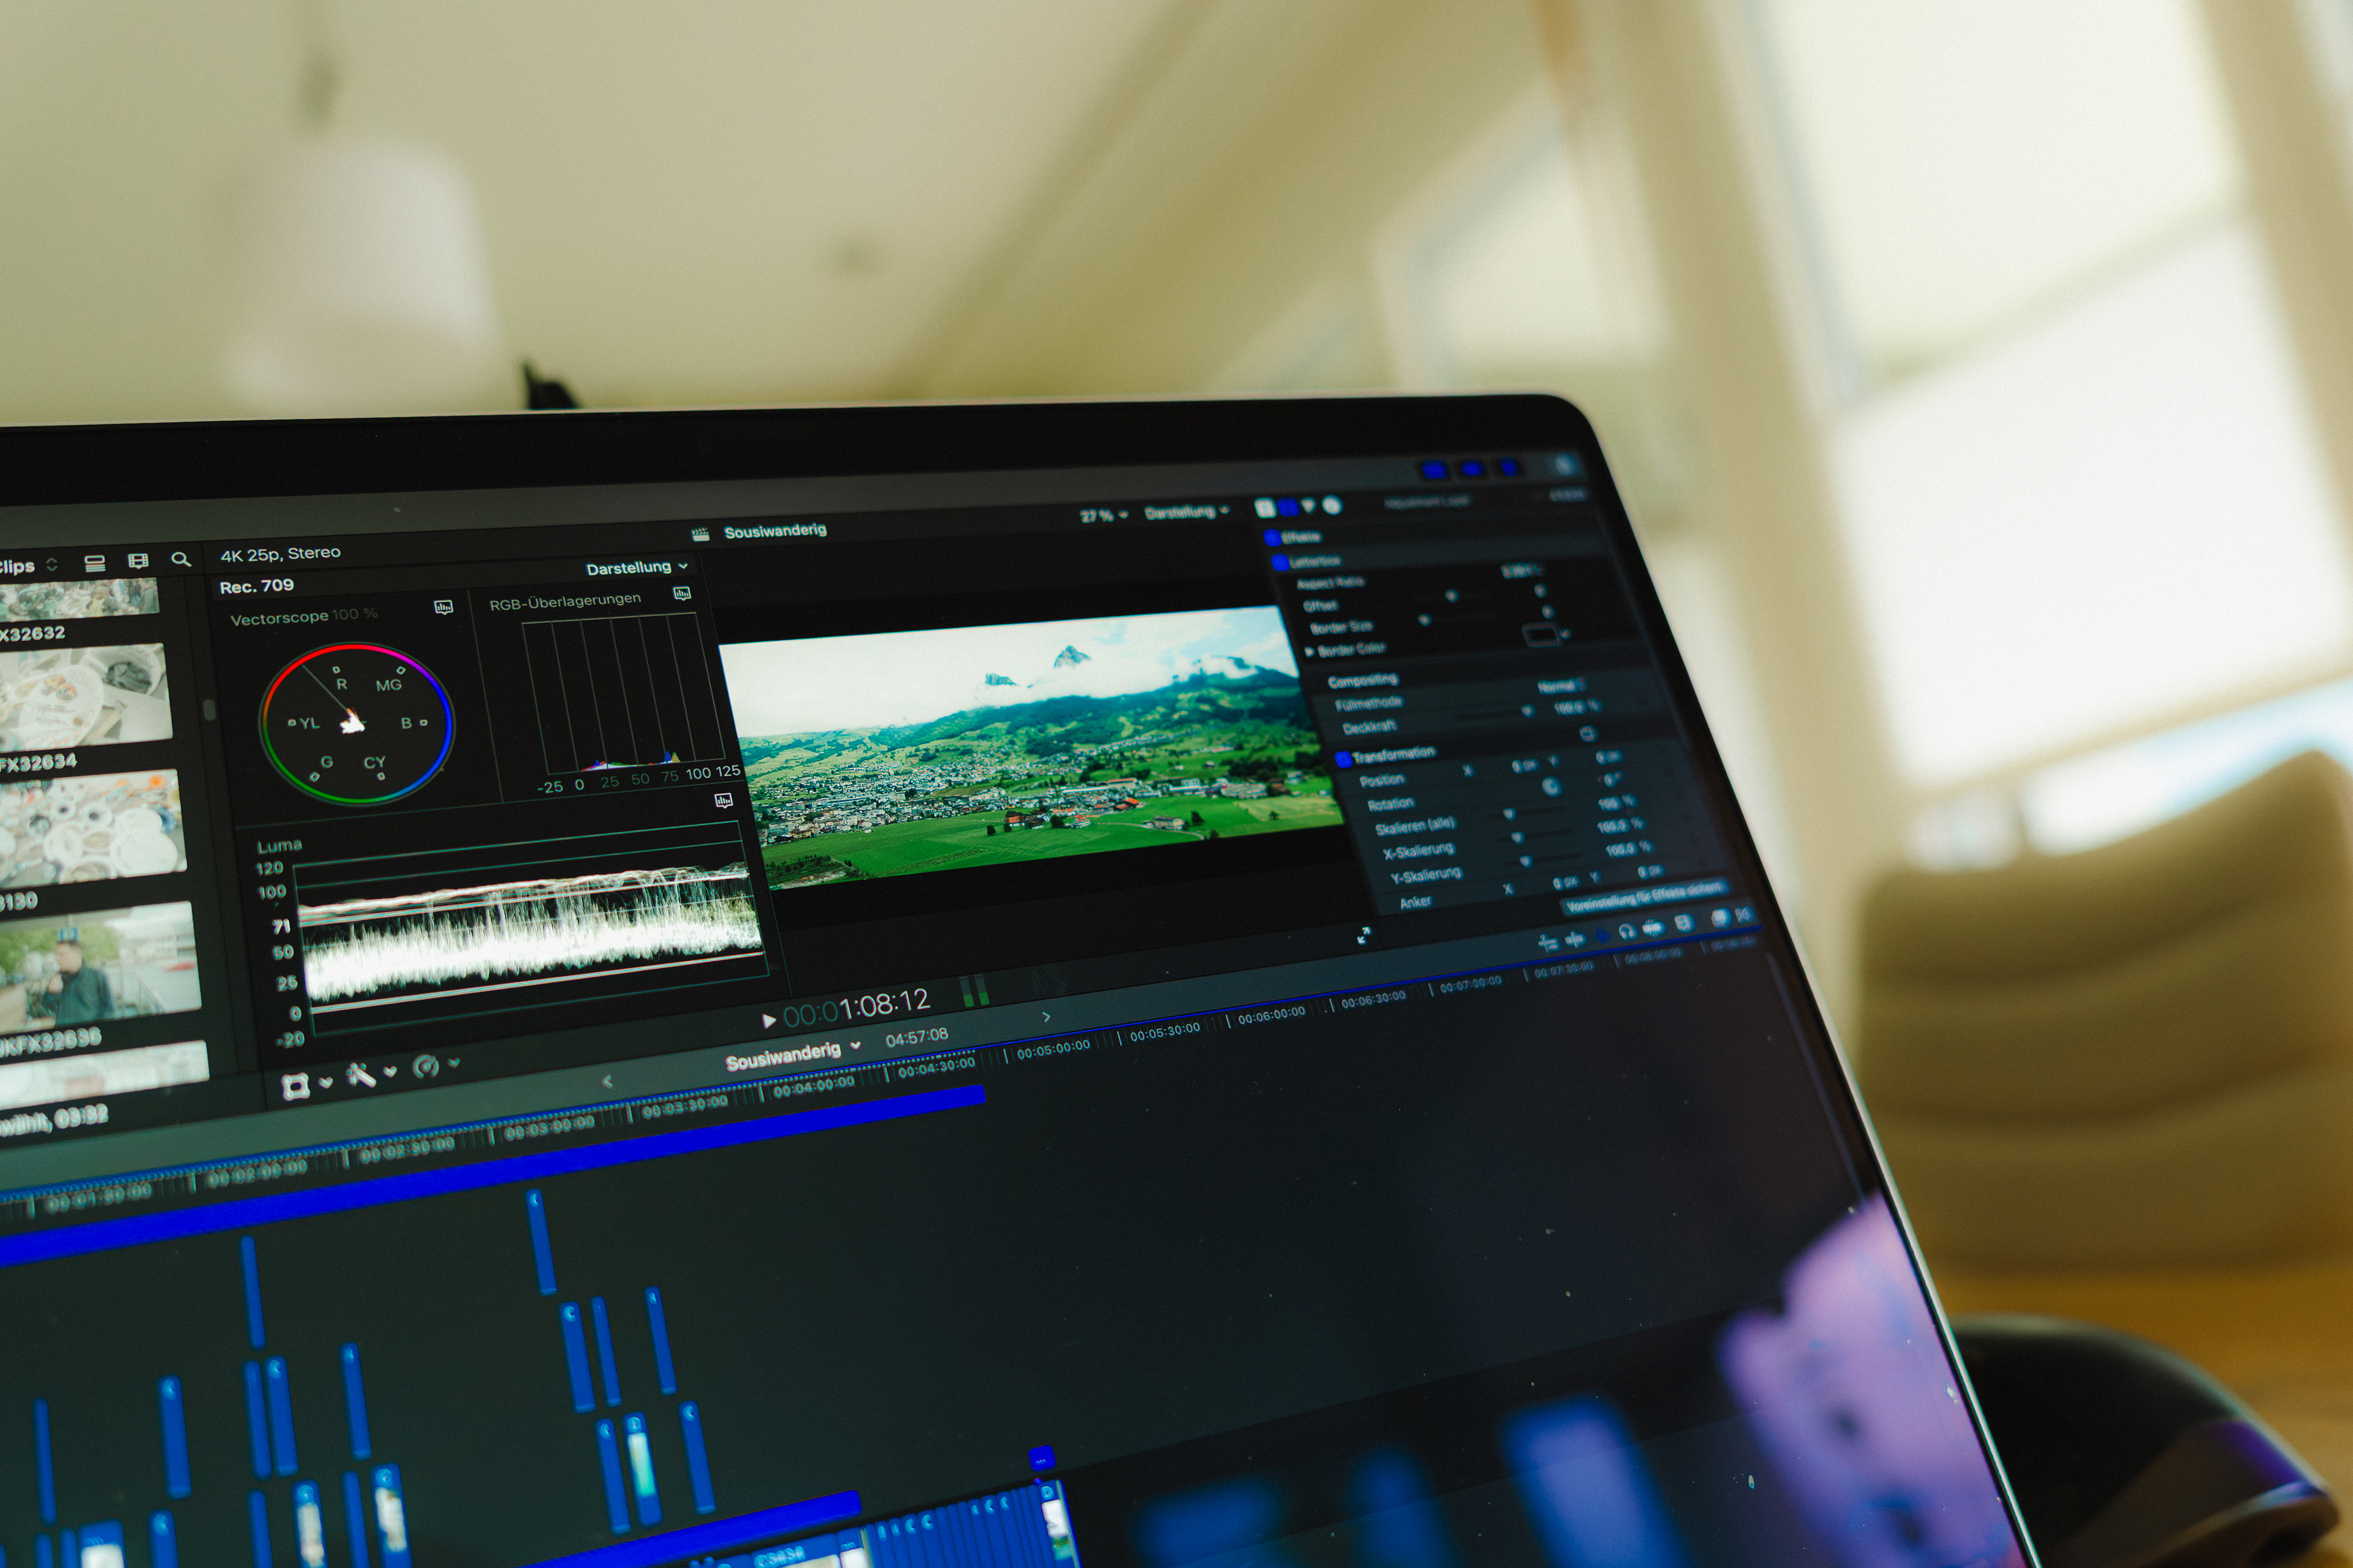This screenshot has height=1568, width=2353.
Task: Click Voreinstellung für Effekte sichern button
Action: coord(1645,896)
